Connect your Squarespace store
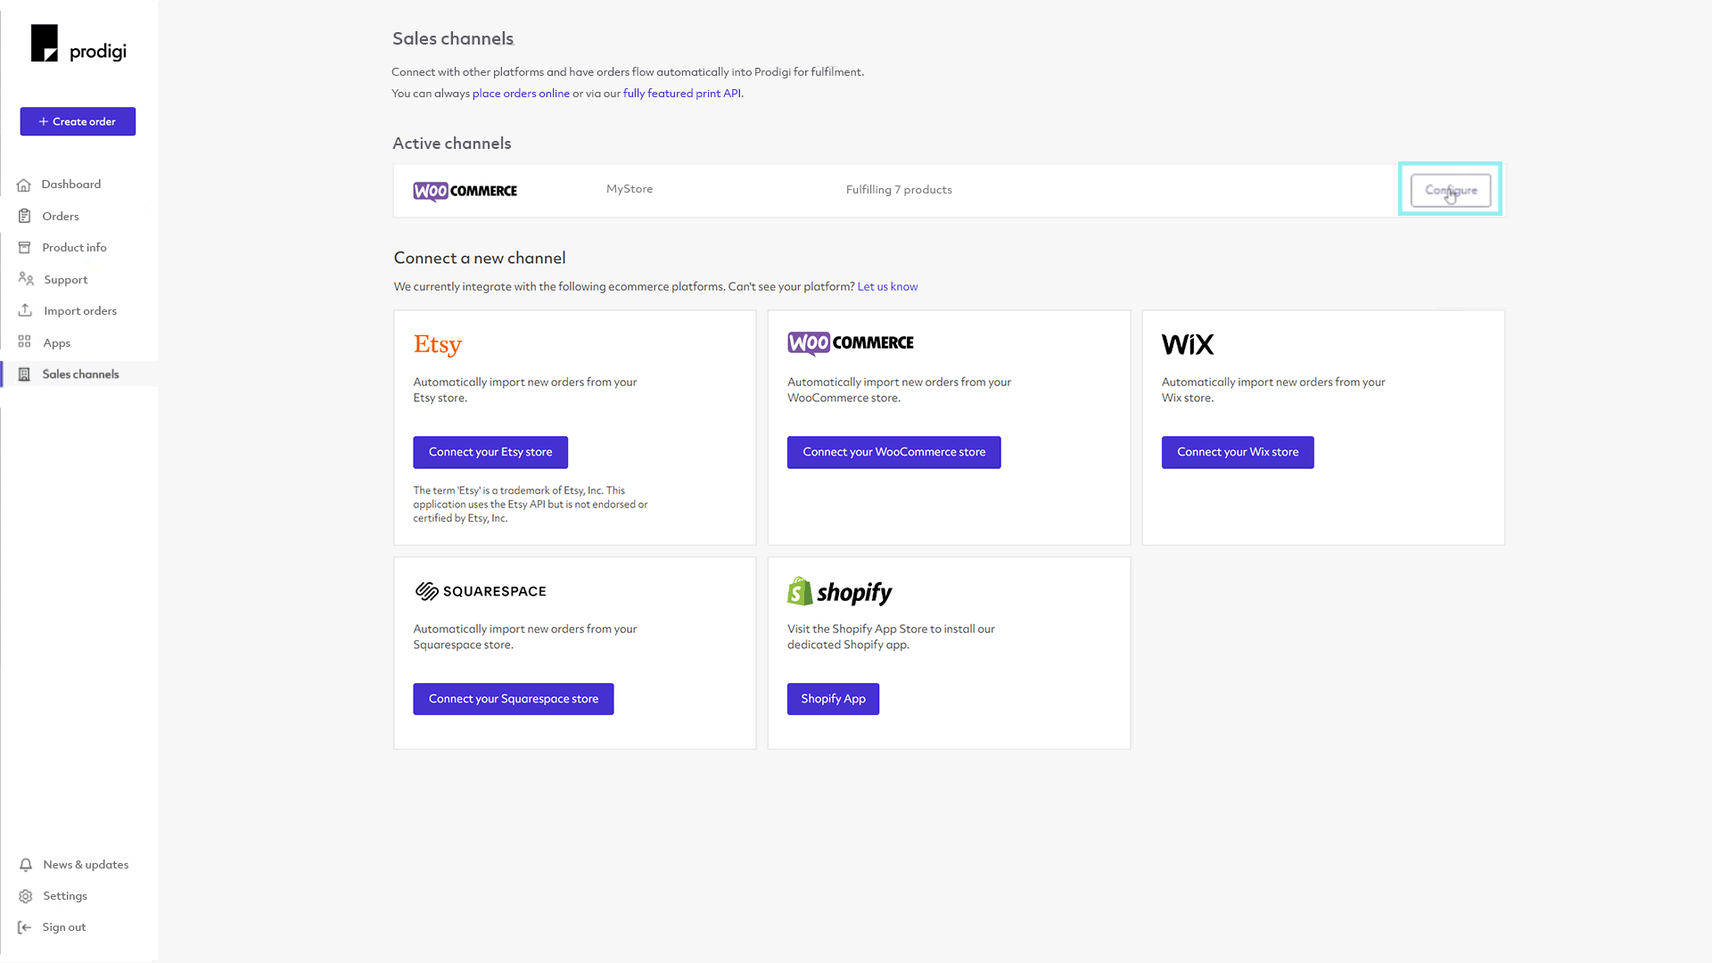The image size is (1712, 963). click(x=513, y=698)
